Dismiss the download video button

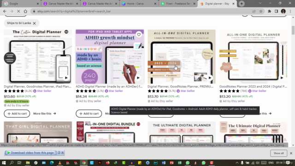pyautogui.click(x=63, y=153)
